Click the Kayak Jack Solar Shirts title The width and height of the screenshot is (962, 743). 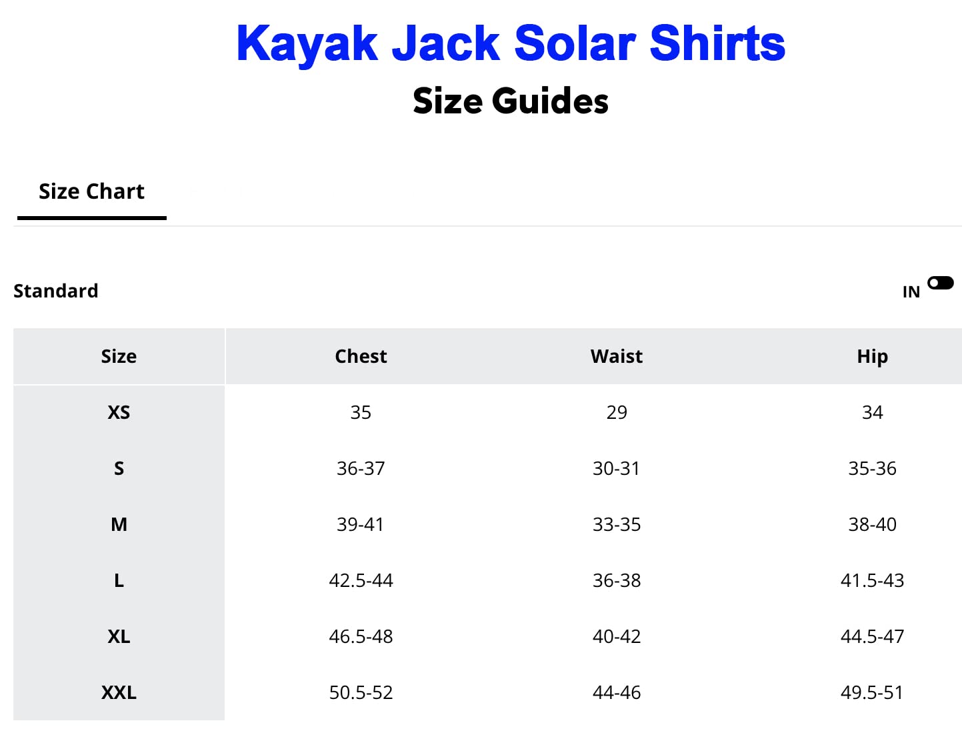point(511,44)
